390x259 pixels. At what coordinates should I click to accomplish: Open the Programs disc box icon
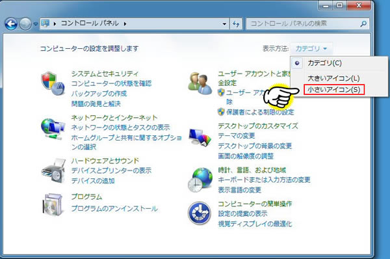[x=53, y=204]
